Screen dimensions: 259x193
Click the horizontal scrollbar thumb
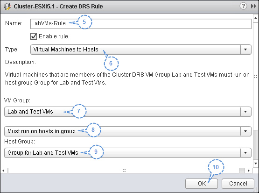(x=124, y=171)
